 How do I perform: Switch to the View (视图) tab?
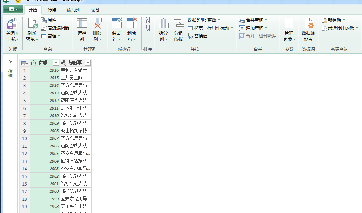click(x=94, y=10)
